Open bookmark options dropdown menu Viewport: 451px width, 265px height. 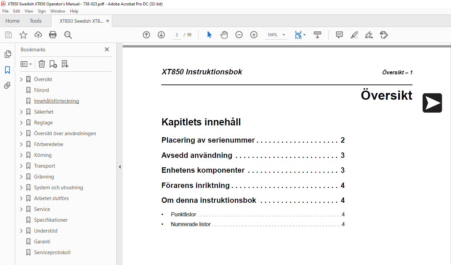coord(26,64)
